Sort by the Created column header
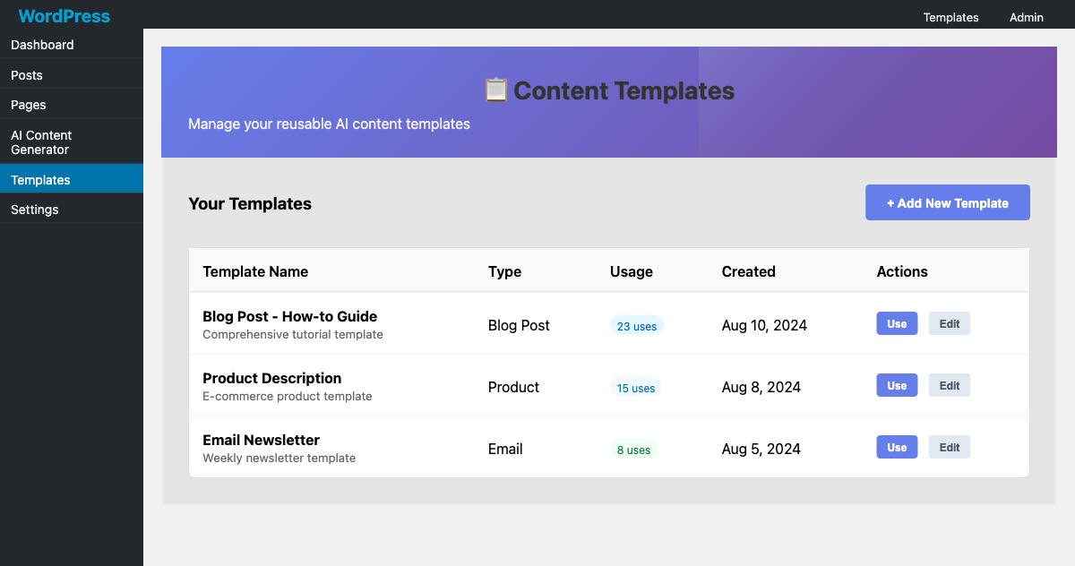Screen dimensions: 1075x566 pyautogui.click(x=749, y=271)
